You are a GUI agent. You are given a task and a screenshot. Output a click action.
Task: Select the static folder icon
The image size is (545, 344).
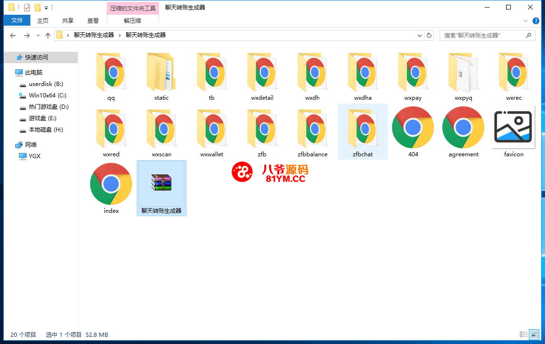pyautogui.click(x=161, y=72)
